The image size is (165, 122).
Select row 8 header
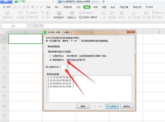(4, 106)
